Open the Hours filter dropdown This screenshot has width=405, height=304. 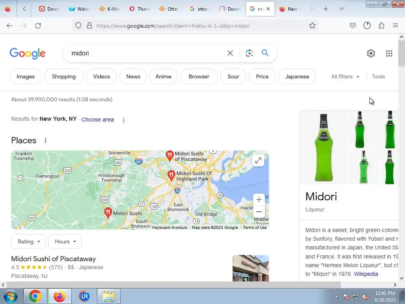[x=65, y=241]
